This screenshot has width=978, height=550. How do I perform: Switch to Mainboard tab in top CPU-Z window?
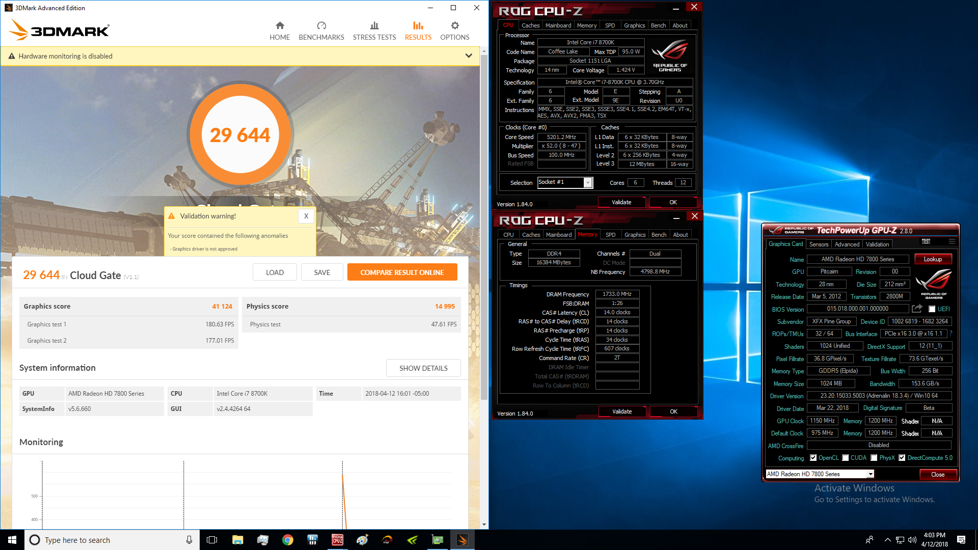558,25
